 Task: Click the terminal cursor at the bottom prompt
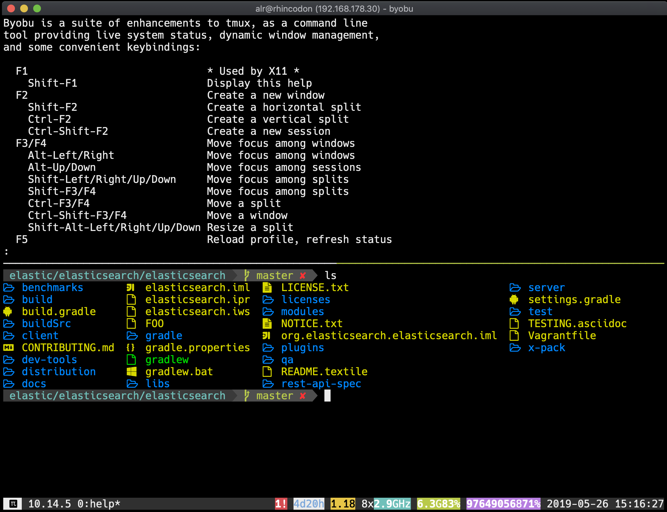(x=327, y=396)
